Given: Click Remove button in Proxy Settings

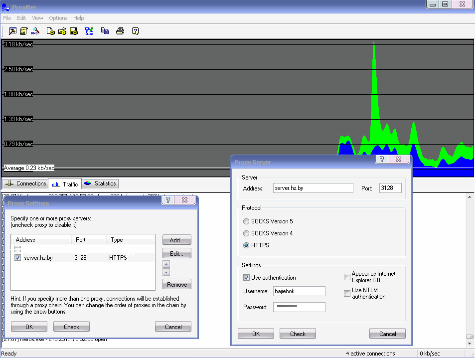Looking at the screenshot, I should 176,284.
